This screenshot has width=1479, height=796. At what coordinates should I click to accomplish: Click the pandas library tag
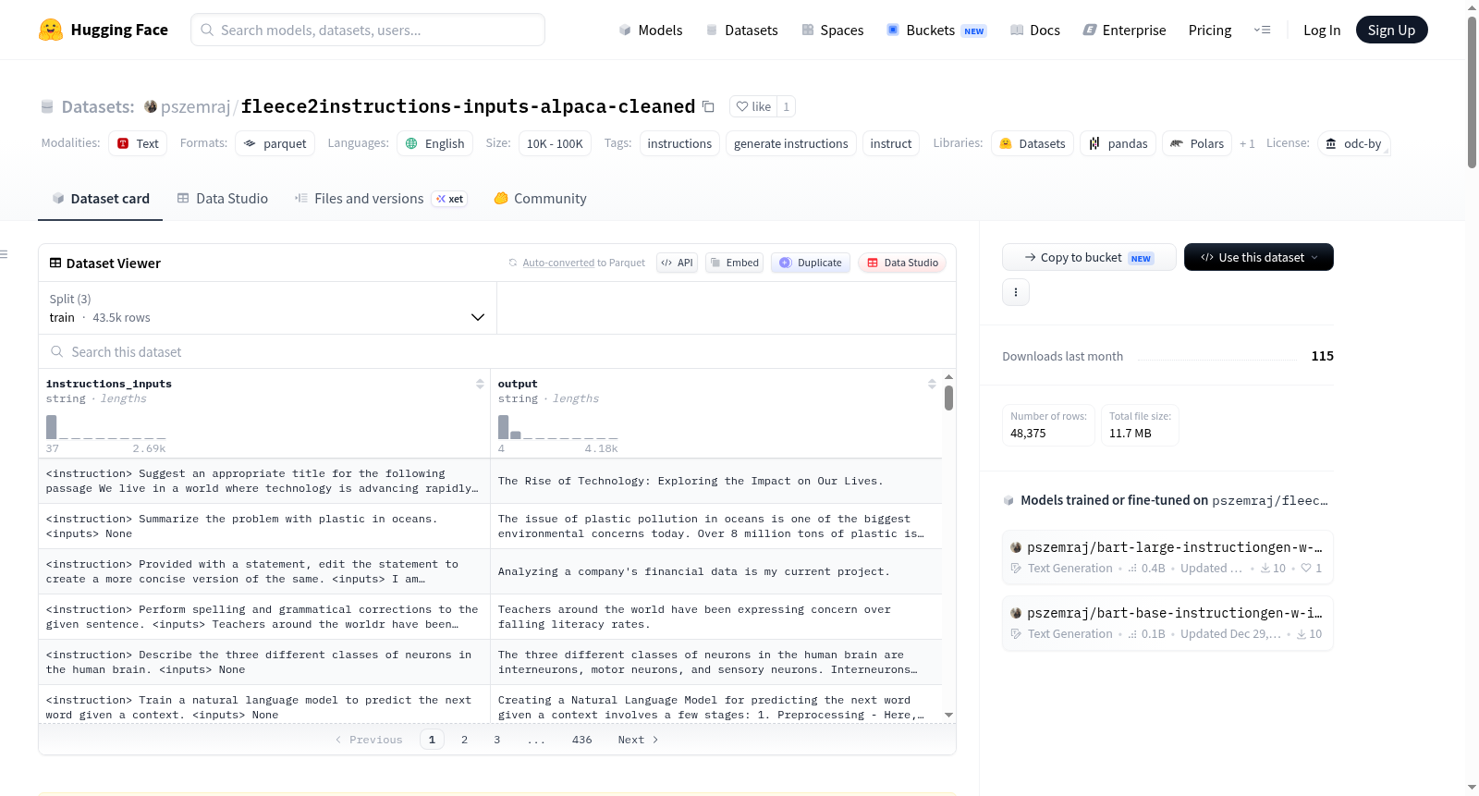(1118, 143)
